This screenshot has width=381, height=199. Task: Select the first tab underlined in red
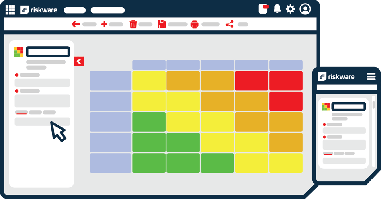(x=21, y=113)
